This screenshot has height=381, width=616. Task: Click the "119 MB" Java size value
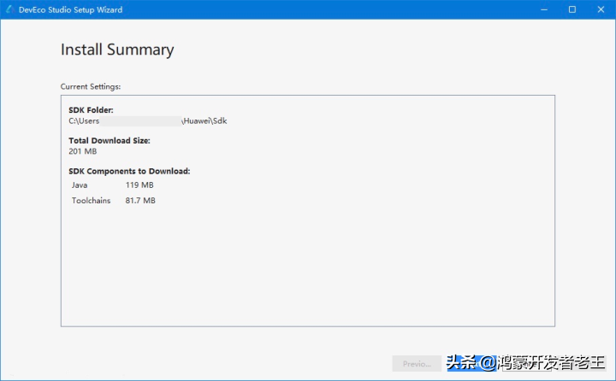tap(139, 185)
